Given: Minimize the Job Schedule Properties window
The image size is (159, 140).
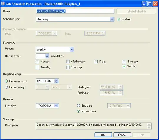Looking at the screenshot, I should pos(144,4).
